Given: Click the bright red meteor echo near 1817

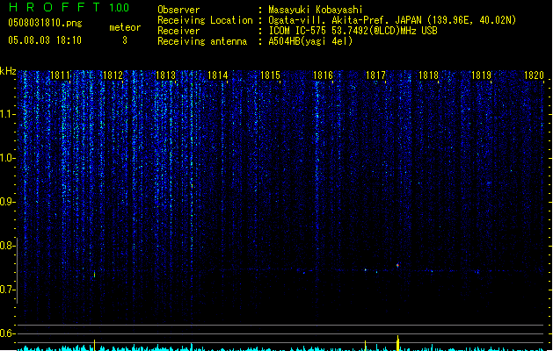Looking at the screenshot, I should pos(397,266).
